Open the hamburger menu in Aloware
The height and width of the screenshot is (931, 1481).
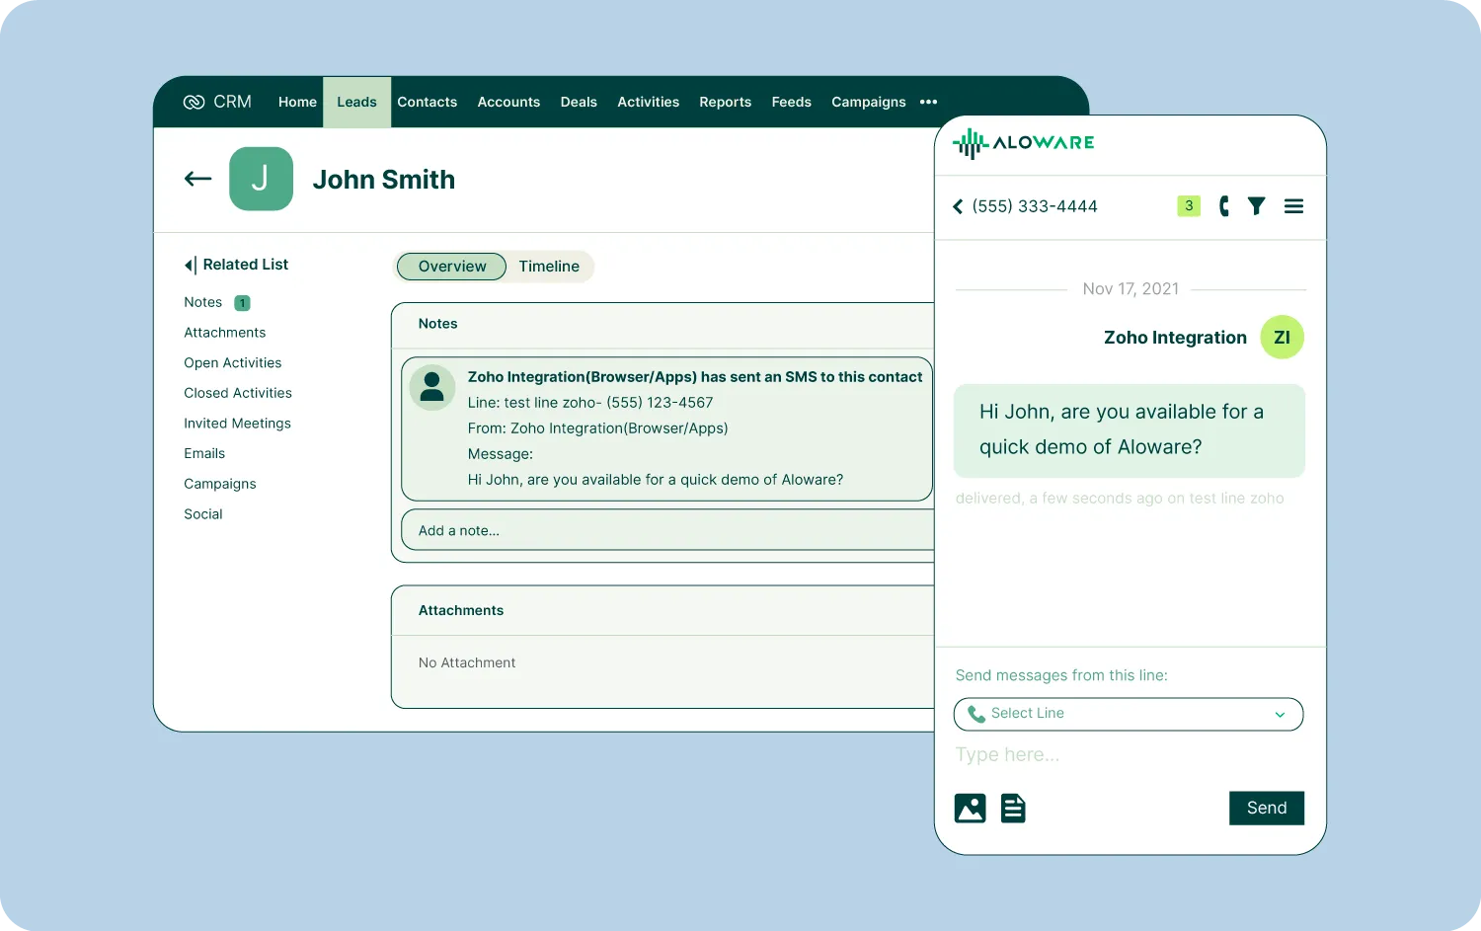(x=1293, y=205)
